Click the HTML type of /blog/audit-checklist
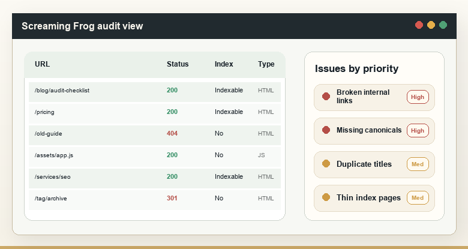 (266, 91)
